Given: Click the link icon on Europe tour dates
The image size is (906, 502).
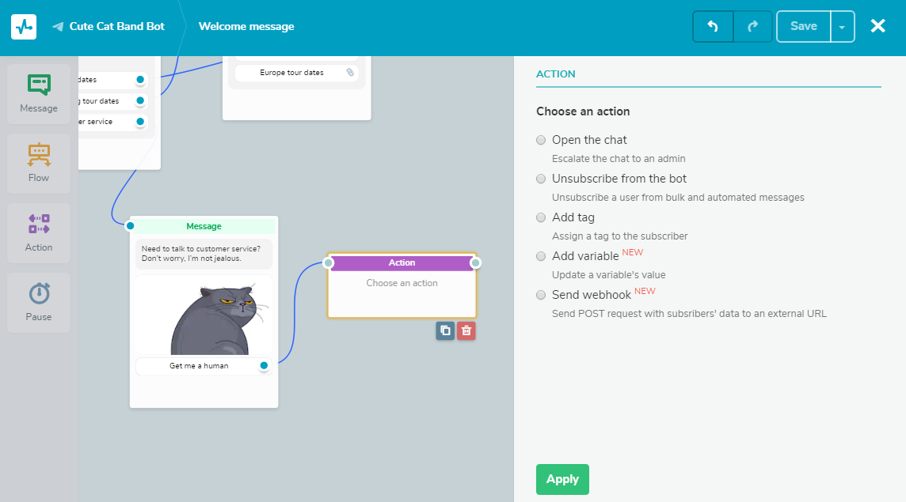Looking at the screenshot, I should click(350, 72).
